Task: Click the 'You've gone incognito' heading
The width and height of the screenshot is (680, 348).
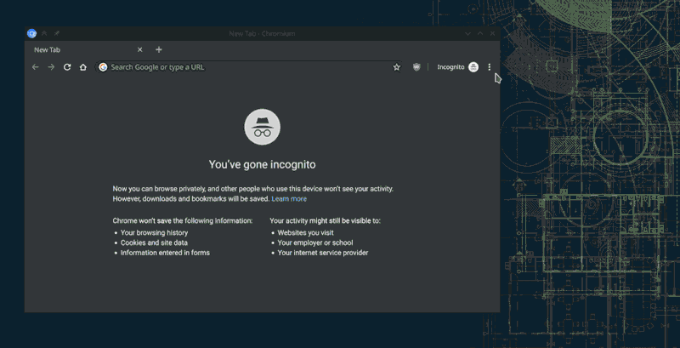Action: [263, 165]
